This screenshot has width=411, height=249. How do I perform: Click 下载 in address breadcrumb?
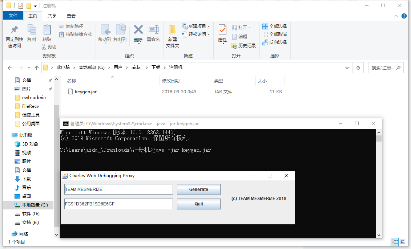(156, 68)
